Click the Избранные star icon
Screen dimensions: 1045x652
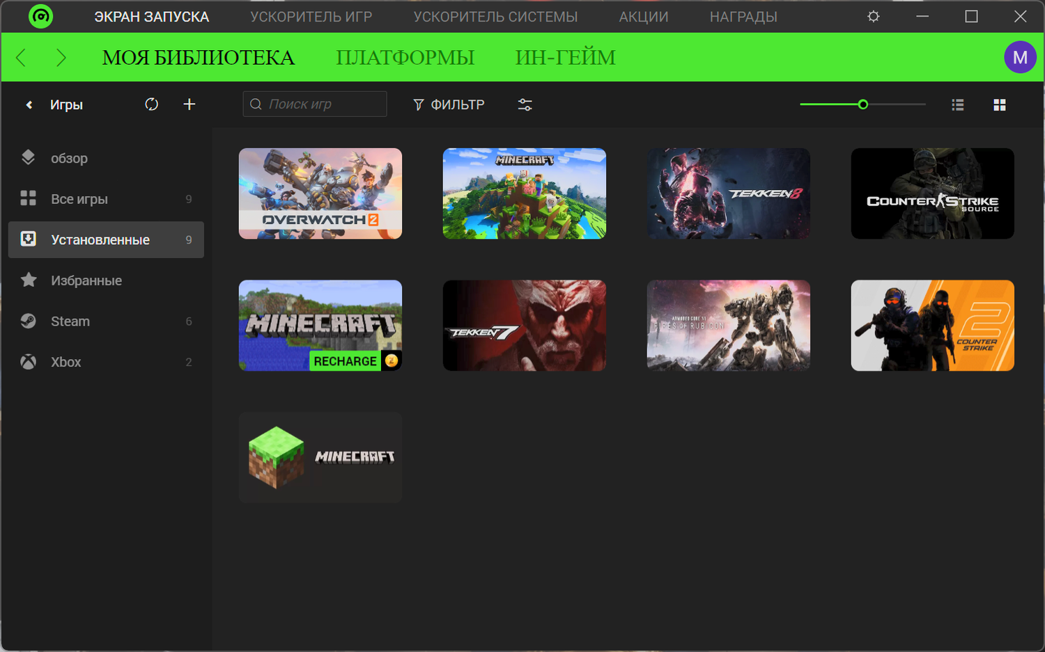pos(28,280)
